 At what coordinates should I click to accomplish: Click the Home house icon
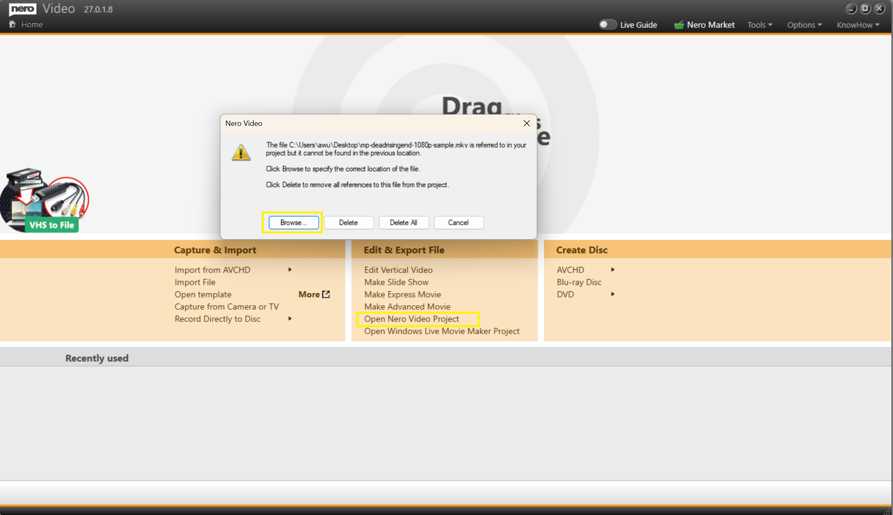(x=12, y=24)
